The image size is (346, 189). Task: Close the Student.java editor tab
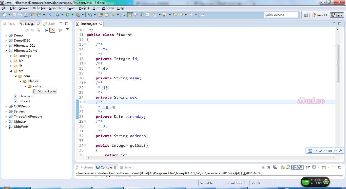point(100,24)
